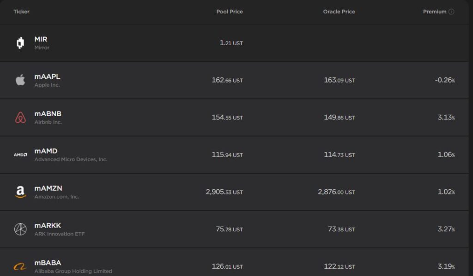Click mBABA premium value 3.19%

point(447,267)
